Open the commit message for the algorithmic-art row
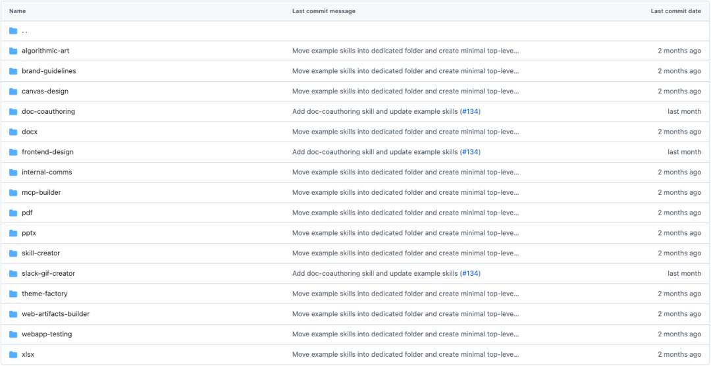 point(405,51)
